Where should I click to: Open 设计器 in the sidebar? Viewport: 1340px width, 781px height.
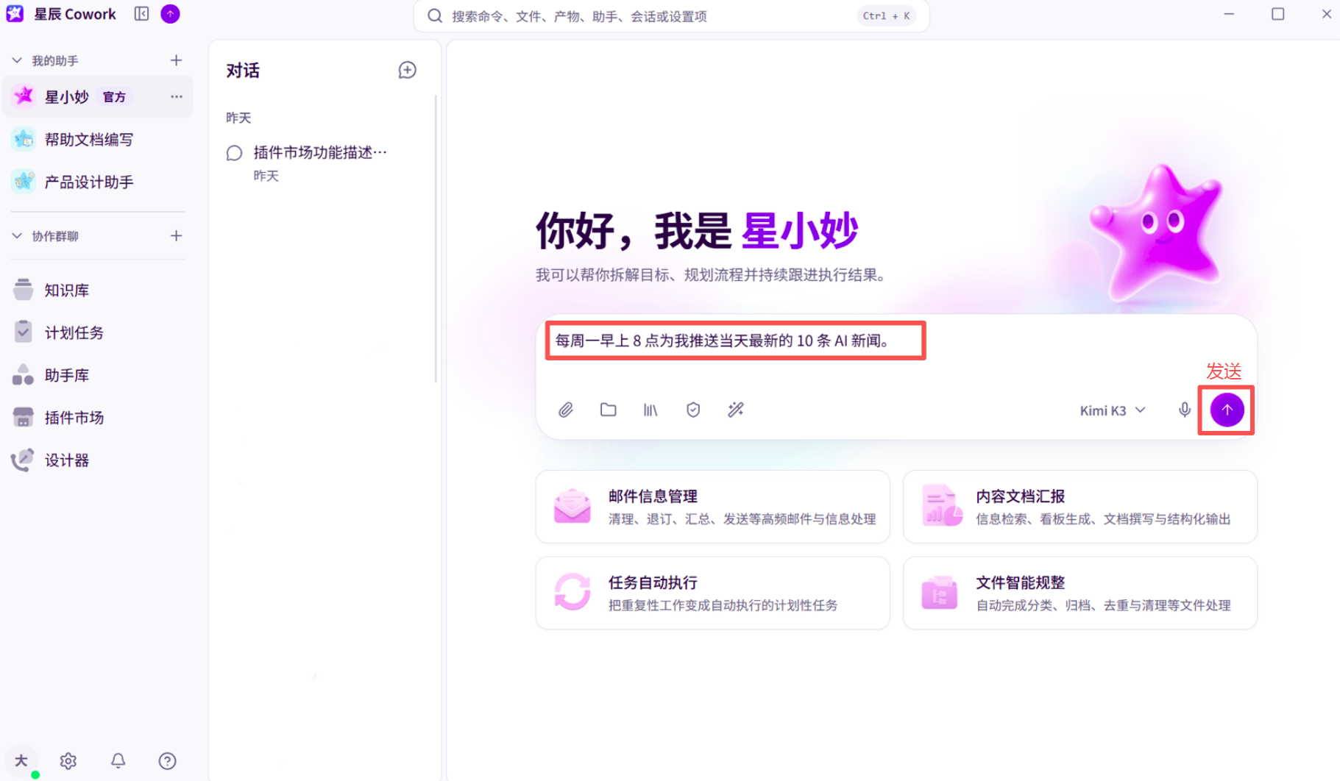coord(98,460)
